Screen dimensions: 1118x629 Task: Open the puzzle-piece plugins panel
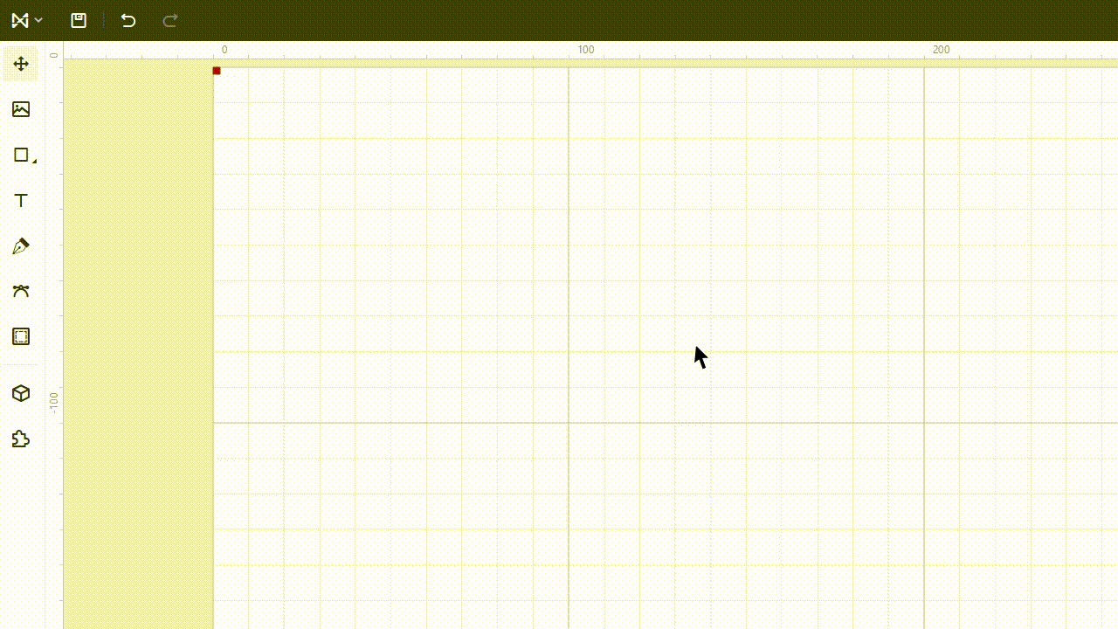(x=21, y=439)
